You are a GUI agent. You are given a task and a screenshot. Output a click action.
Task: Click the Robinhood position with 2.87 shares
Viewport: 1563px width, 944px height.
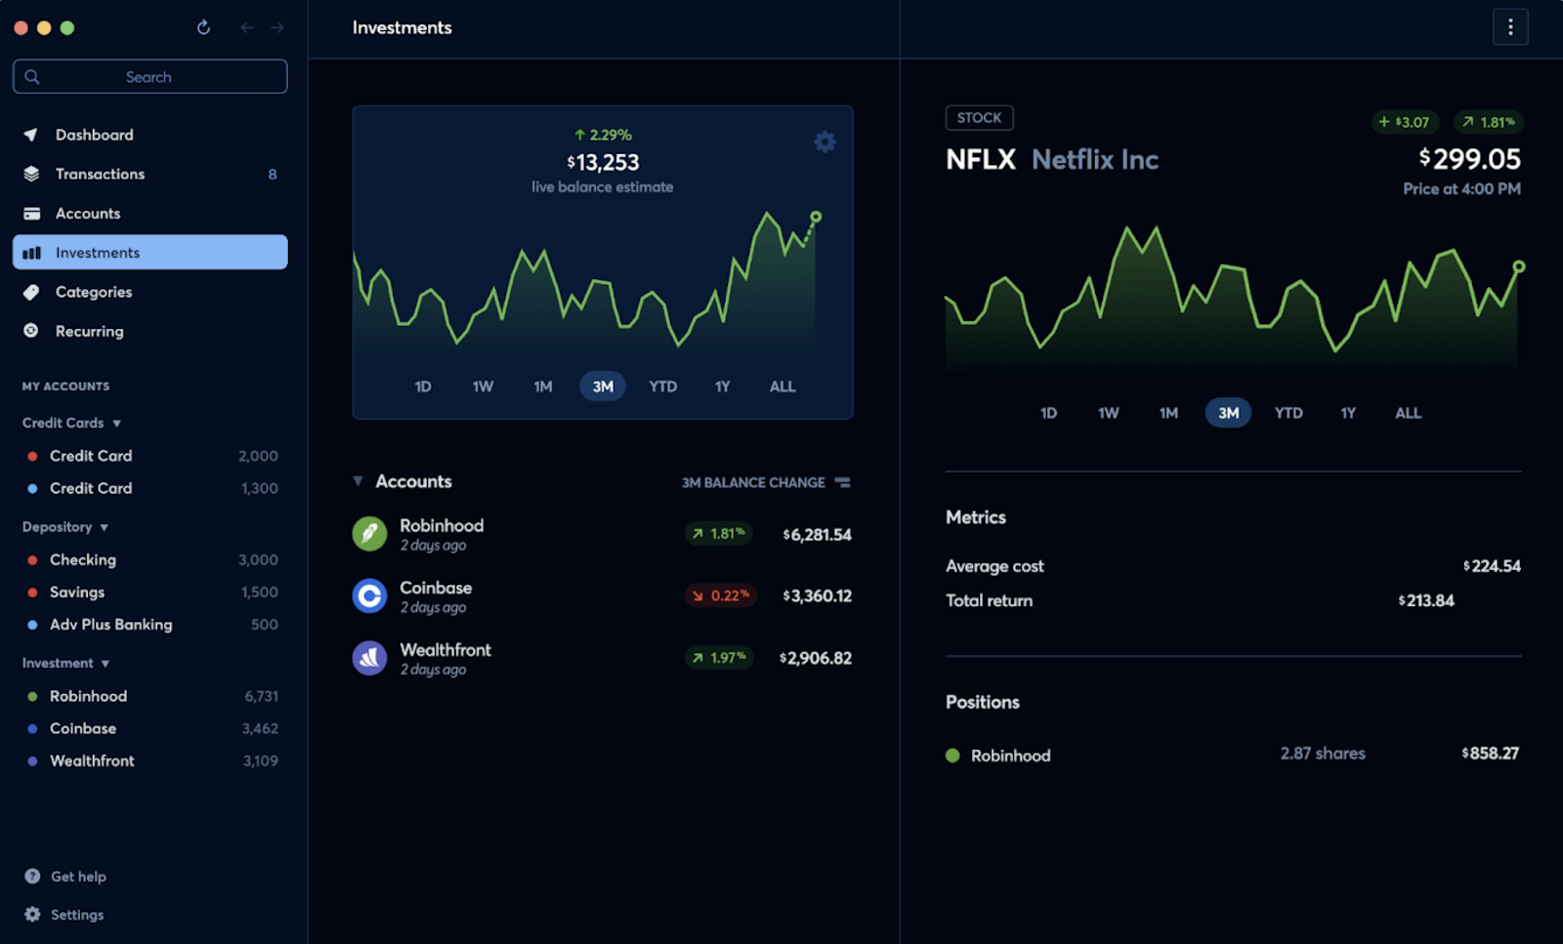coord(1233,755)
